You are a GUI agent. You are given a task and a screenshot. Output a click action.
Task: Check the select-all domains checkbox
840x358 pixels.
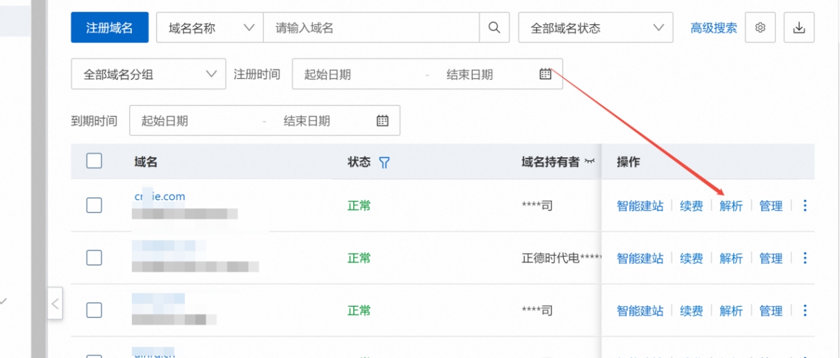pos(94,161)
